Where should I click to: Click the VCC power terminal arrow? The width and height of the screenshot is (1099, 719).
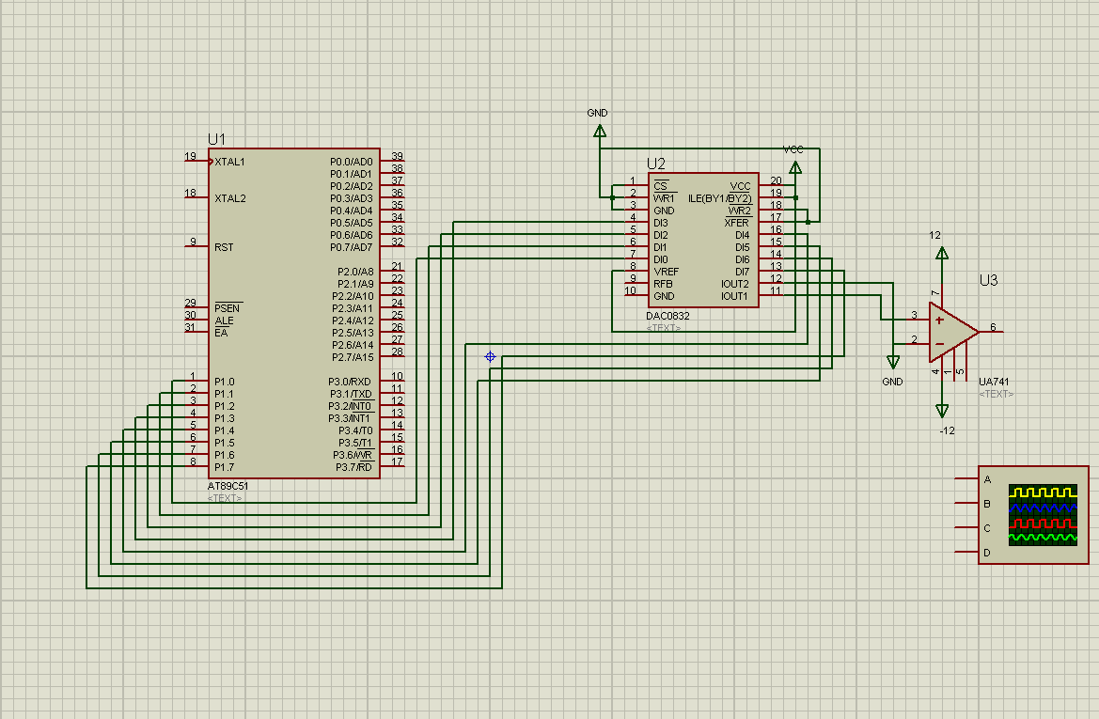pos(795,167)
